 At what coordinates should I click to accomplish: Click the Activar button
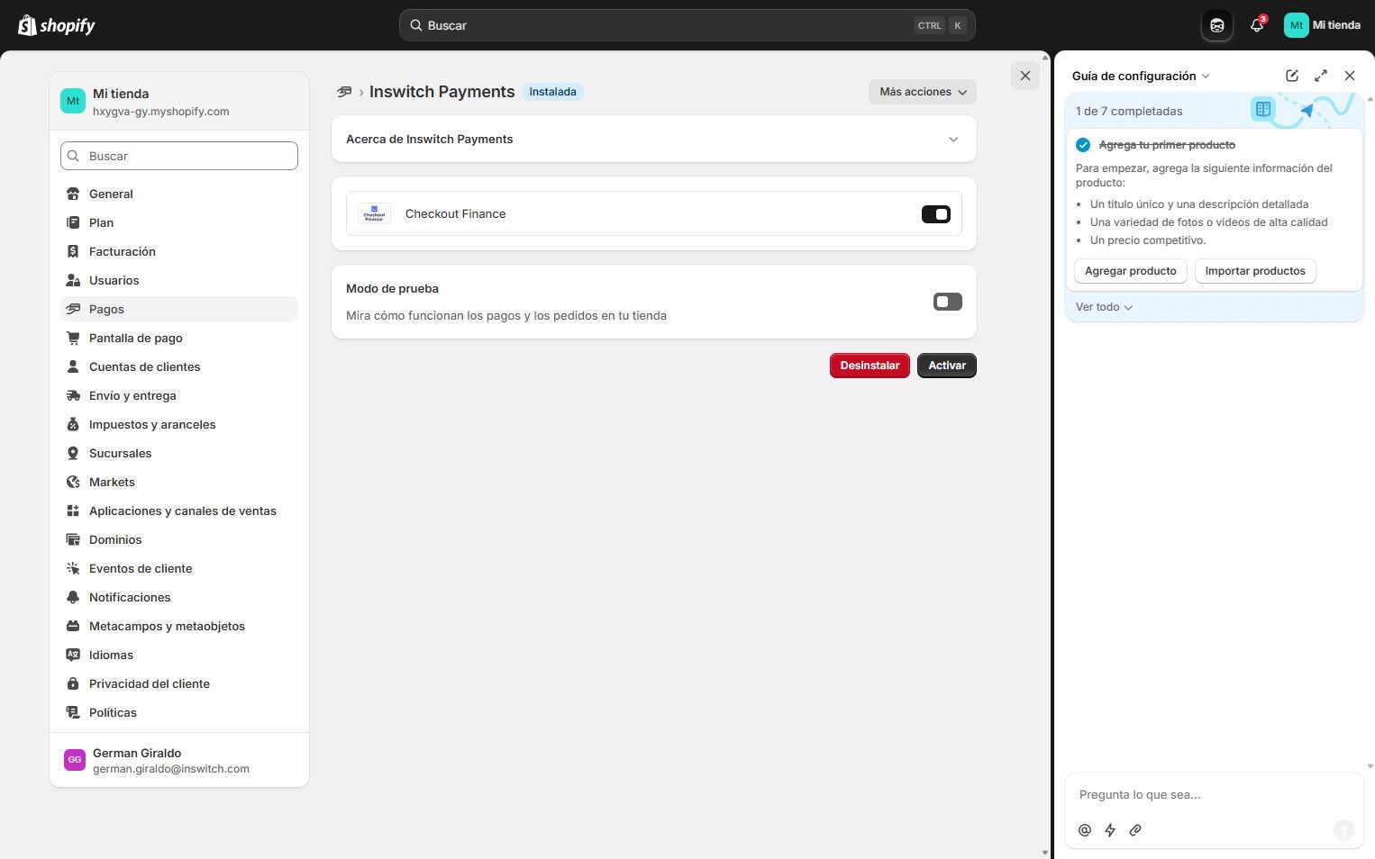click(947, 366)
